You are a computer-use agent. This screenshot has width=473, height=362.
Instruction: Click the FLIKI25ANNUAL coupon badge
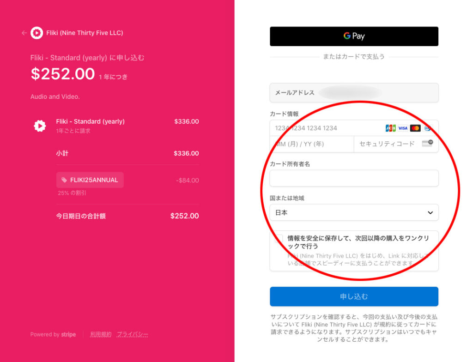coord(90,180)
